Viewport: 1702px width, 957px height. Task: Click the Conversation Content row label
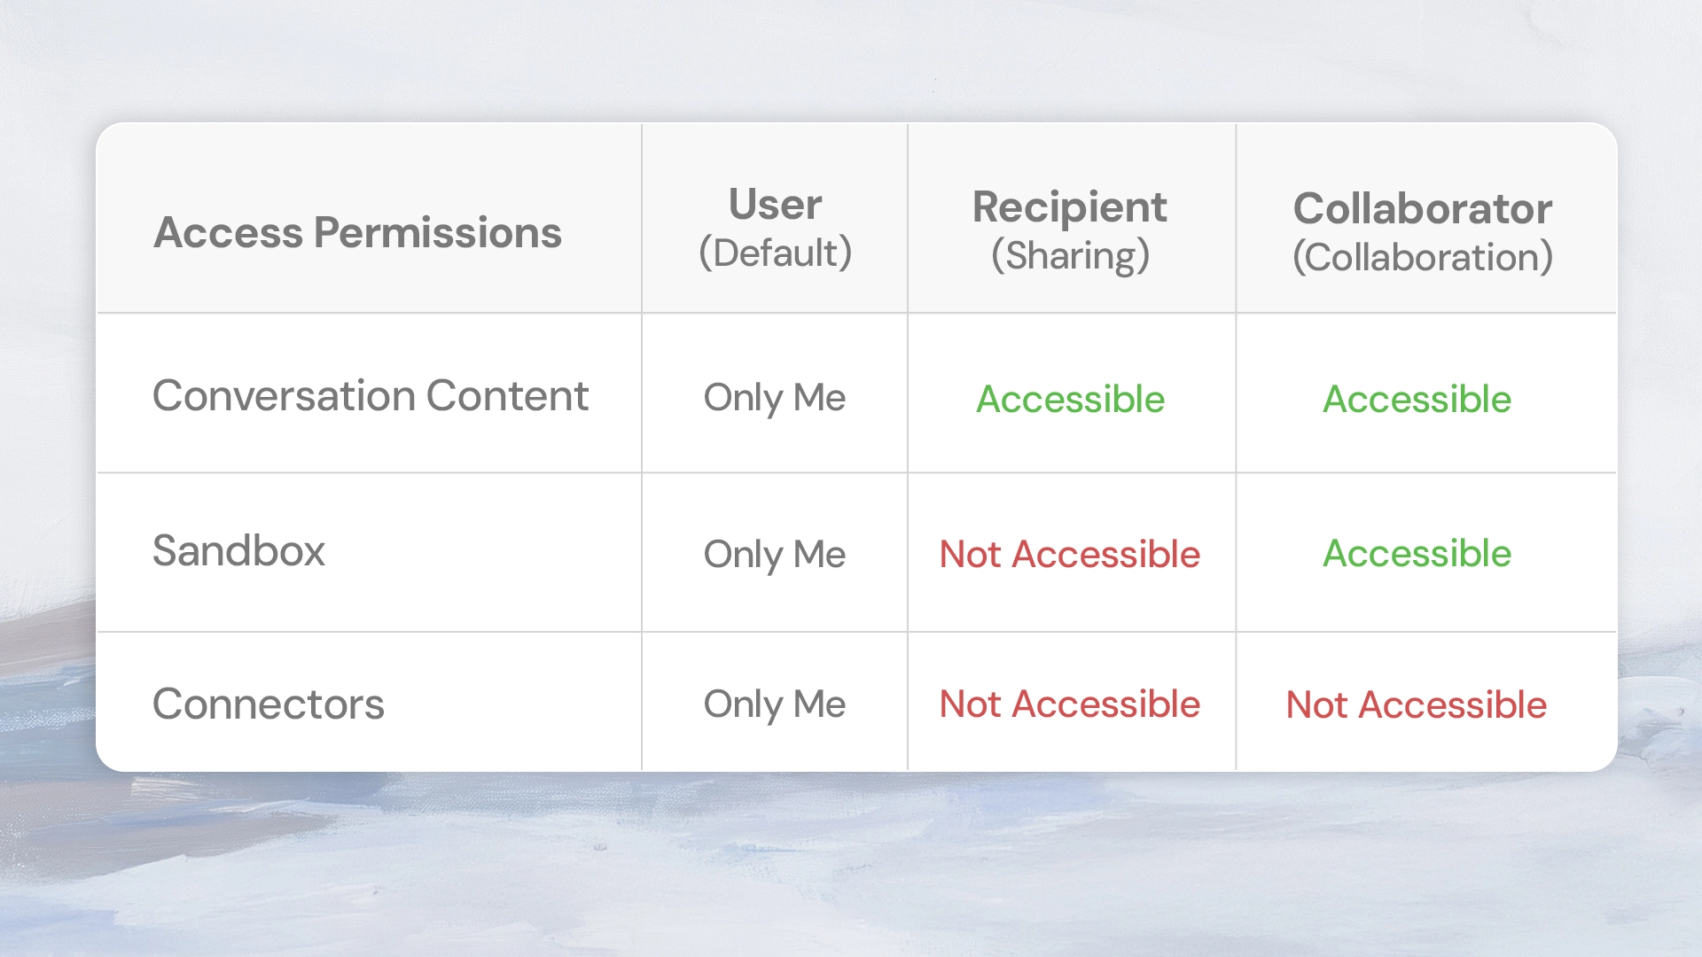pos(371,395)
